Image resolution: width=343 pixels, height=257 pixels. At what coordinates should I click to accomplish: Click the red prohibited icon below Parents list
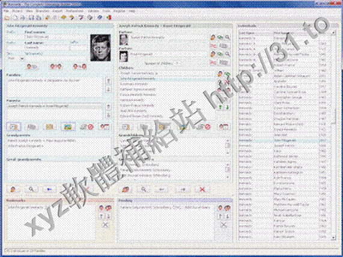[87, 127]
